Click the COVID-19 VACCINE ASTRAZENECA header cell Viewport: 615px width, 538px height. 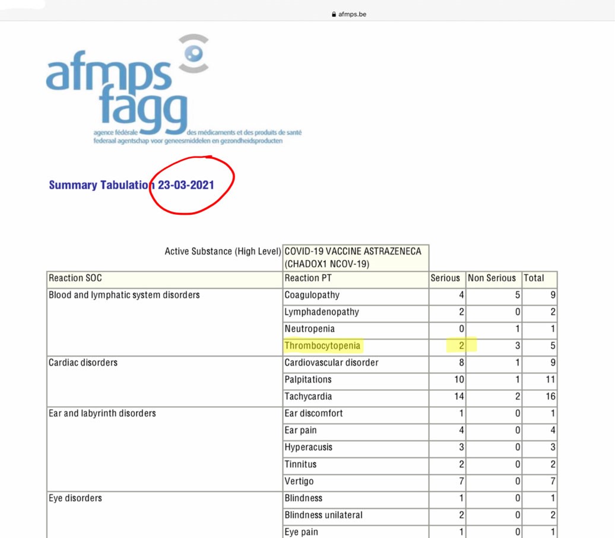(356, 256)
